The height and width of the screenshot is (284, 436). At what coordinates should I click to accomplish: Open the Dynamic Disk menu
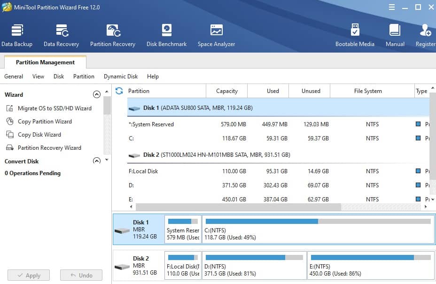tap(121, 77)
